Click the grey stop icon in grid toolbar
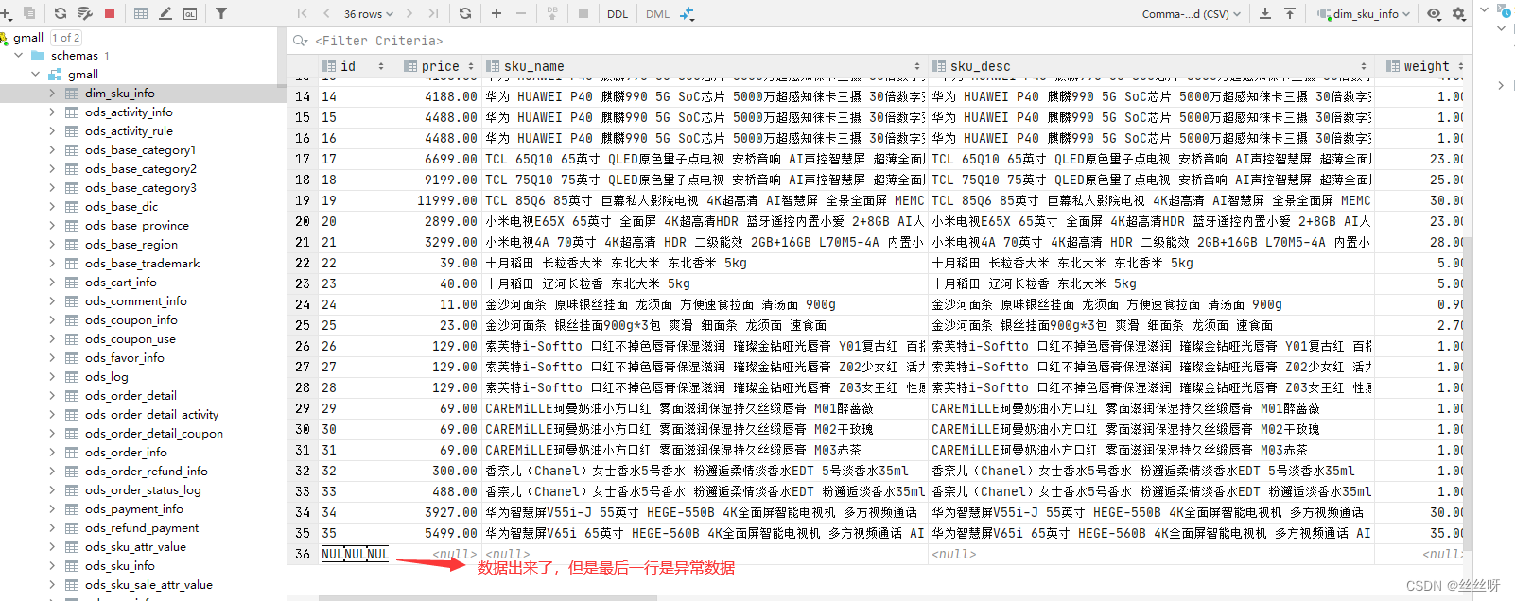The height and width of the screenshot is (601, 1515). coord(583,13)
